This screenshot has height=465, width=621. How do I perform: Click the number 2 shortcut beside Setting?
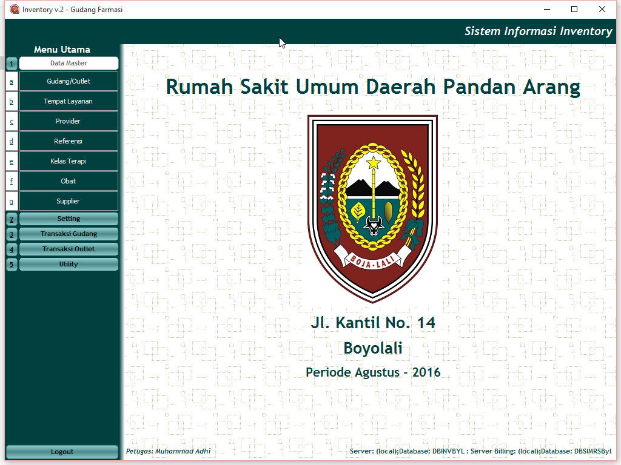[x=12, y=219]
